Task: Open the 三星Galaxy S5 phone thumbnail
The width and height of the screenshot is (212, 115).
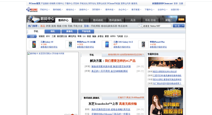Action: 34,44
